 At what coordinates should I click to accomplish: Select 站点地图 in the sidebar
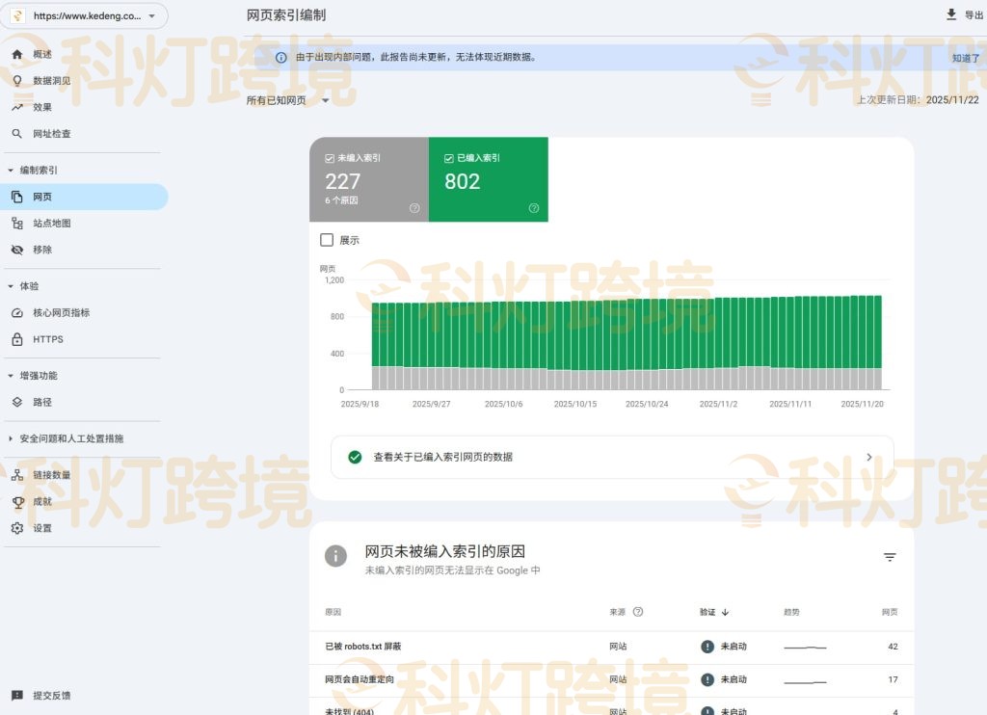[52, 224]
